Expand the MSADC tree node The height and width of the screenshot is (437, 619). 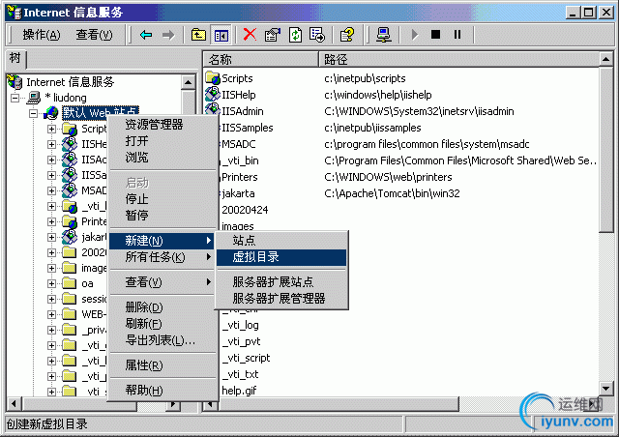coord(51,190)
